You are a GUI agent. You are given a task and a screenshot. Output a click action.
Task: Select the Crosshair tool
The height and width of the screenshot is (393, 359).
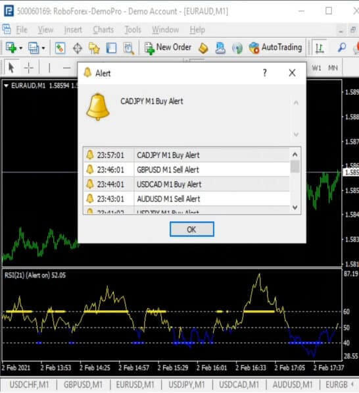29,68
